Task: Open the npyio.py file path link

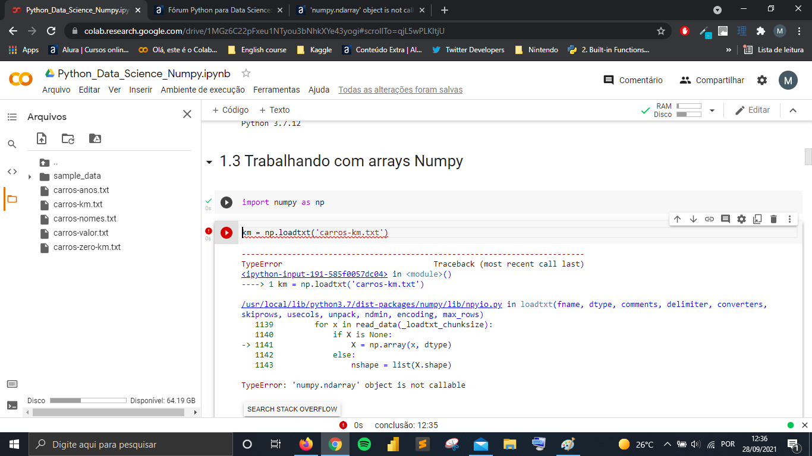Action: click(372, 305)
